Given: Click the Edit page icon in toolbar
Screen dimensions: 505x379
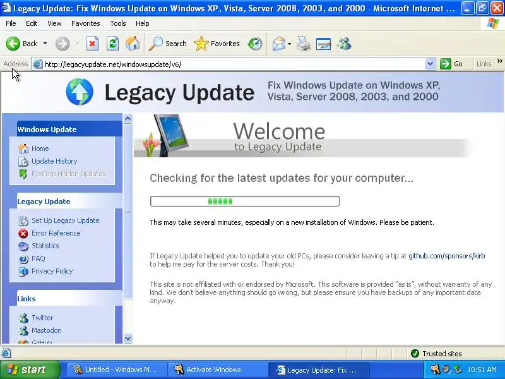Looking at the screenshot, I should tap(324, 44).
